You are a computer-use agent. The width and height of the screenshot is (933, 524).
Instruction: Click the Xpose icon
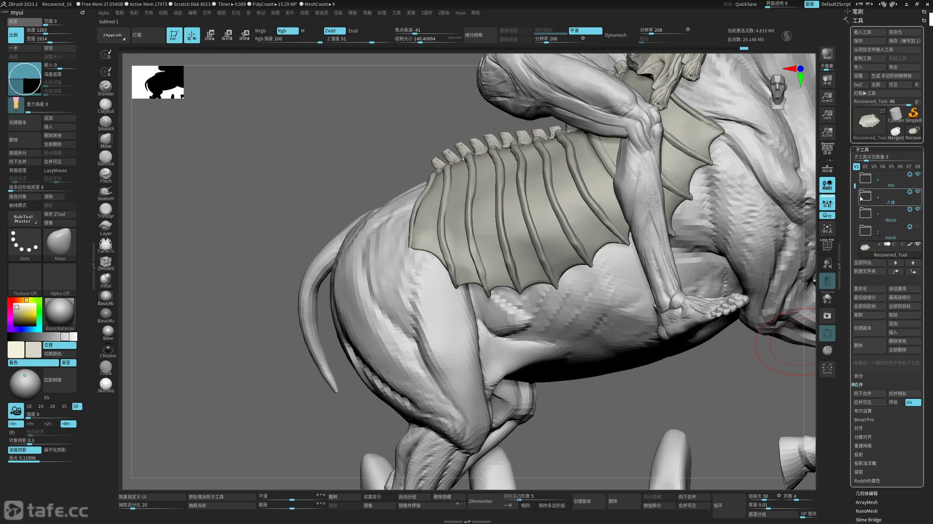tap(827, 368)
